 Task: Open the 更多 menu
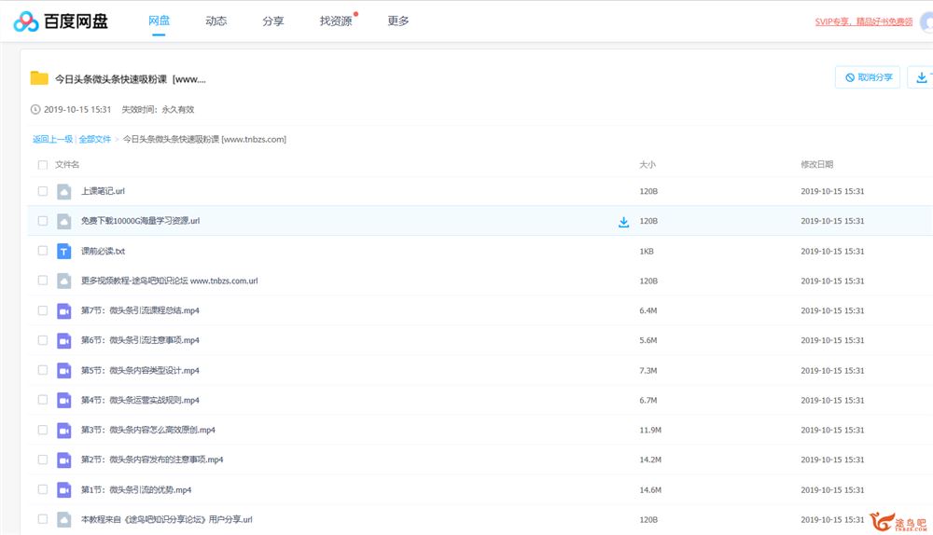pyautogui.click(x=398, y=21)
